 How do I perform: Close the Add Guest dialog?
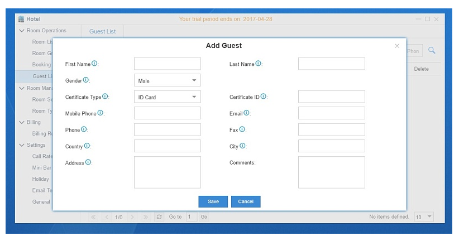pos(397,46)
